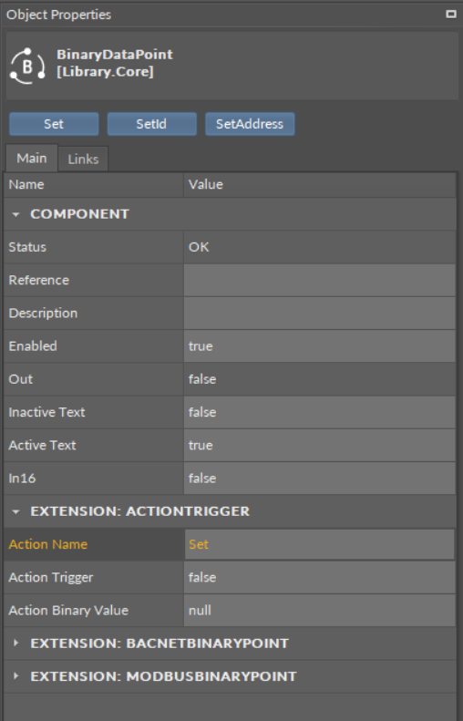
Task: Click the Description value field
Action: pyautogui.click(x=320, y=314)
